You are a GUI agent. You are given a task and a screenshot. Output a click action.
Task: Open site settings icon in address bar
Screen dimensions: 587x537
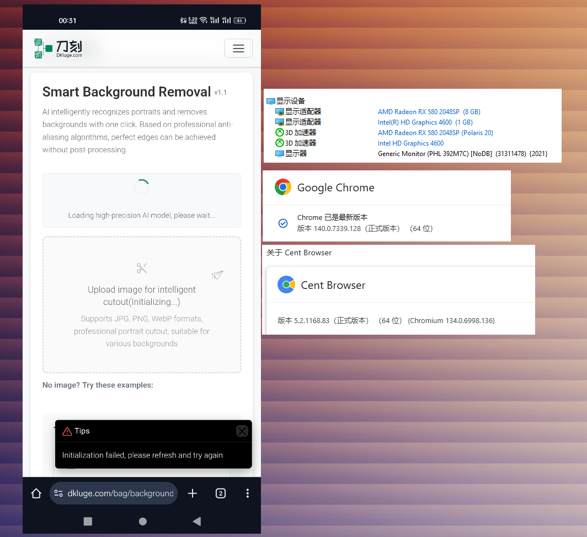58,493
